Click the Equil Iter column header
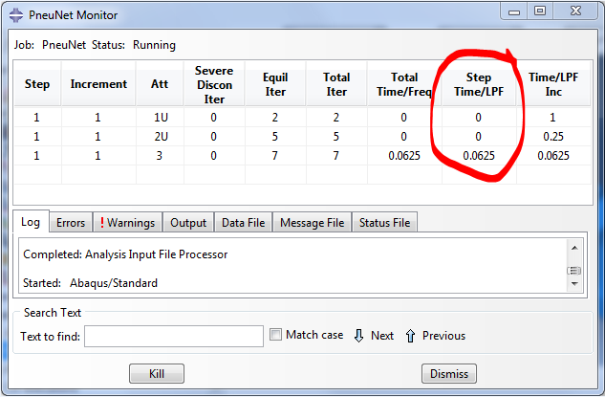Image resolution: width=605 pixels, height=397 pixels. tap(275, 84)
